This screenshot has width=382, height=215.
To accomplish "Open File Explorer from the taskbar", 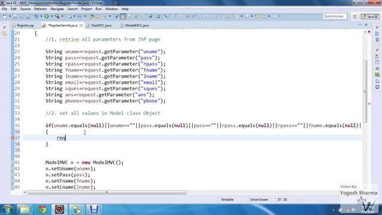I will (24, 210).
